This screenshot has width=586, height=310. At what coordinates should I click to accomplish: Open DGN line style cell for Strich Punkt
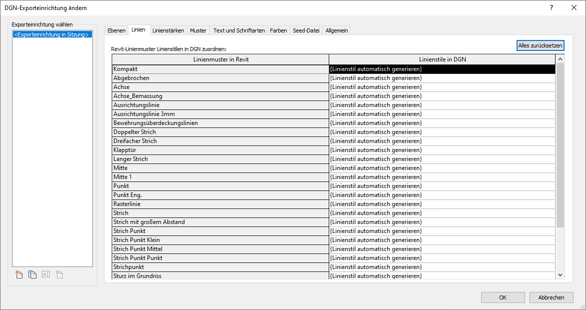[x=442, y=231]
